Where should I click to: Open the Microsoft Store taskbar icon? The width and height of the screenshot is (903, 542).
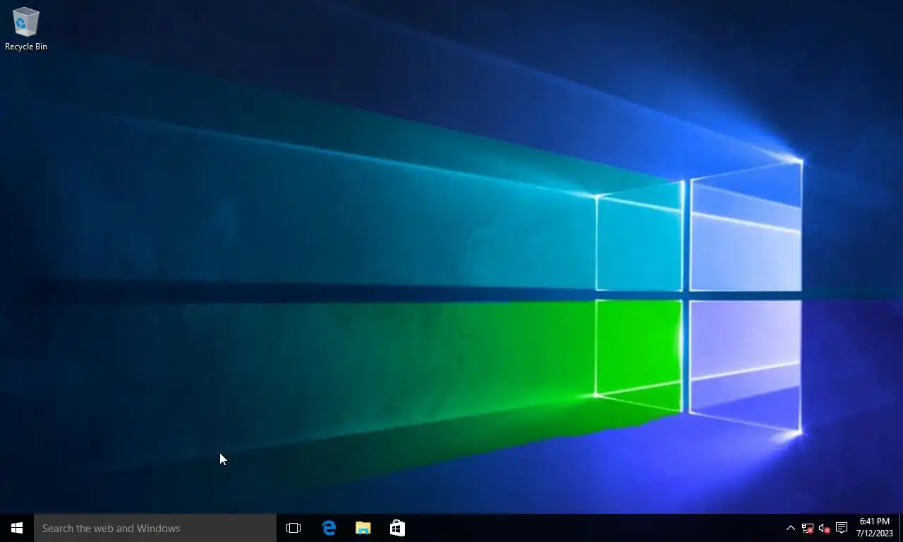[x=397, y=528]
